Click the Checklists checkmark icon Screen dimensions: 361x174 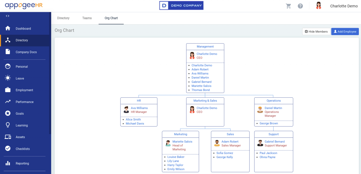click(8, 149)
